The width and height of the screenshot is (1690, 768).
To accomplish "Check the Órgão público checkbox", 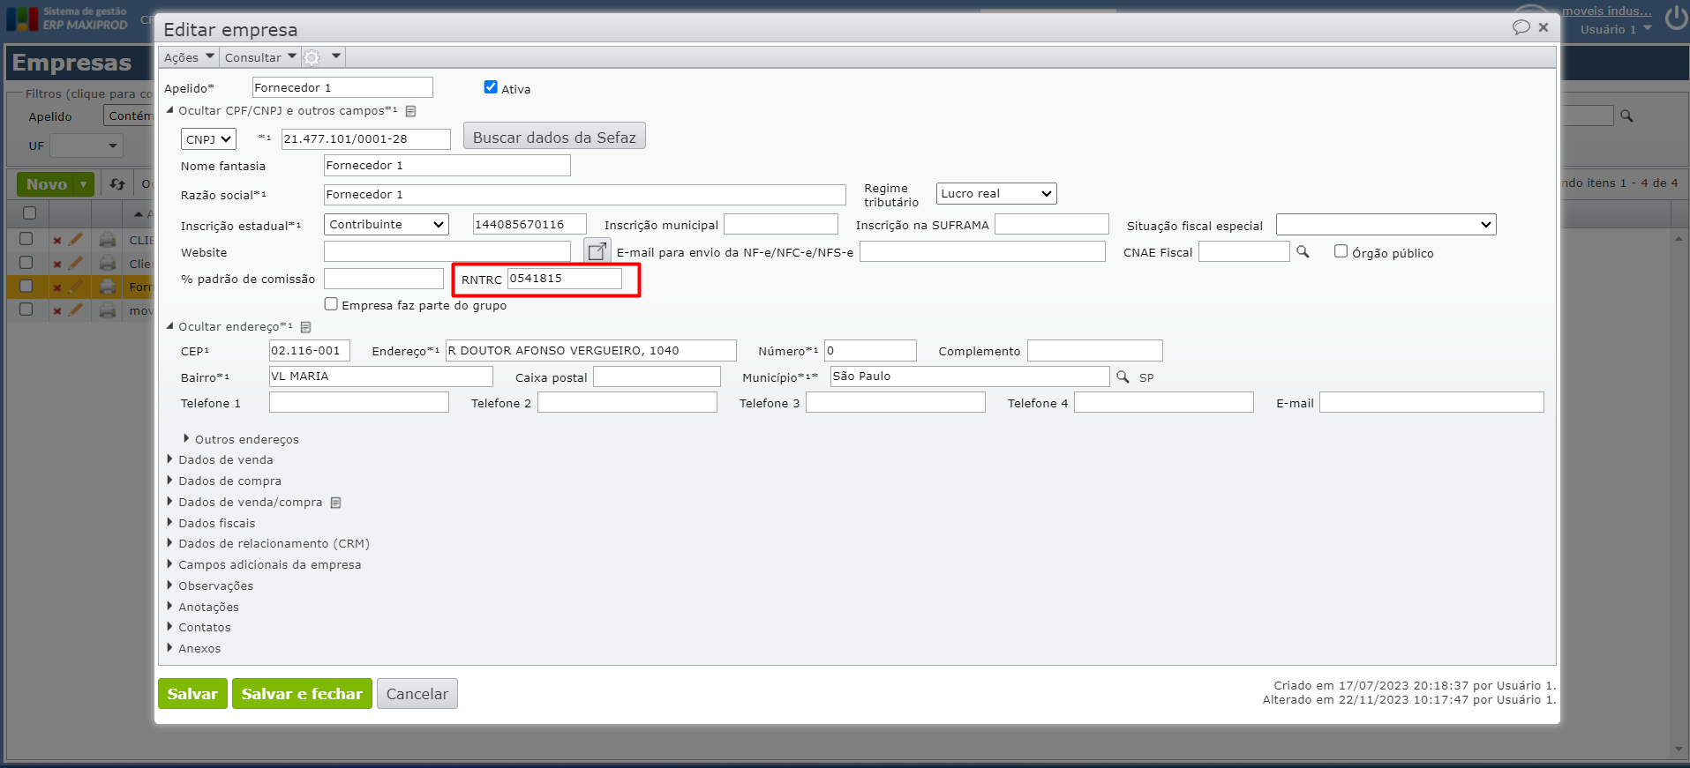I will tap(1341, 251).
